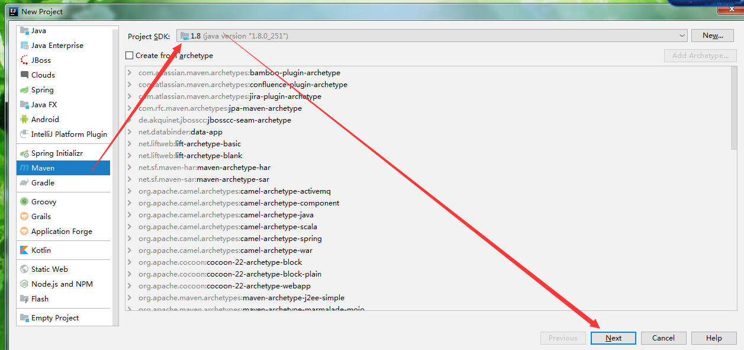Click the Java Enterprise icon

tap(24, 46)
